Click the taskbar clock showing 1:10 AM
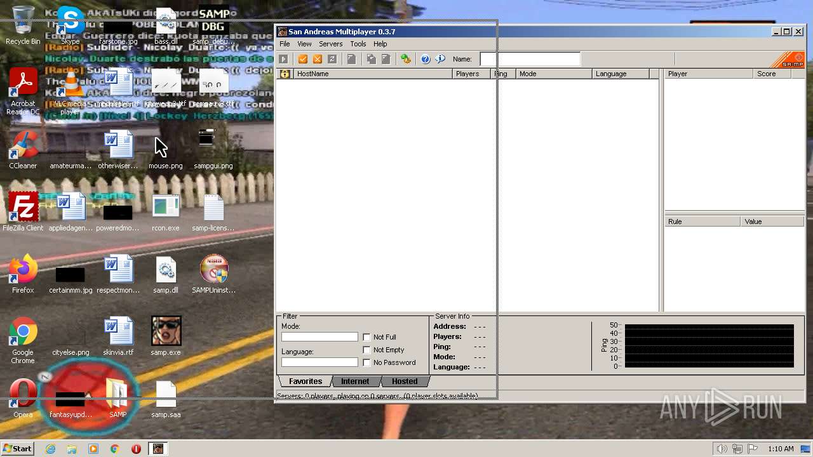Screen dimensions: 813x457 781,449
